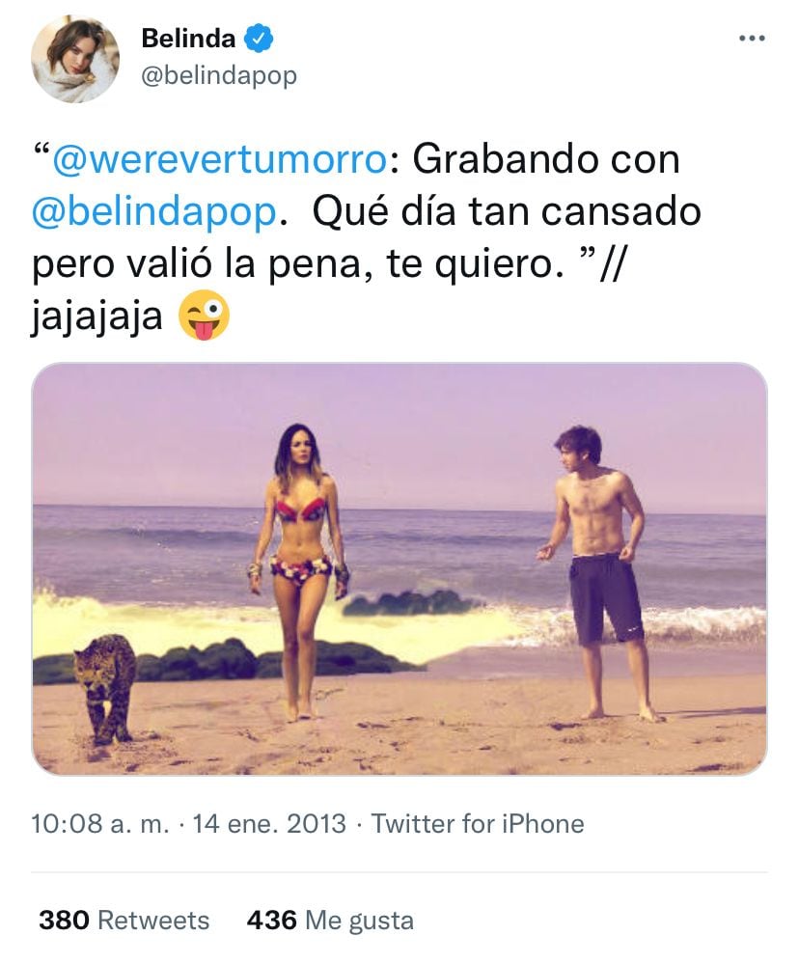Click the jaguar in the photo

[x=105, y=688]
